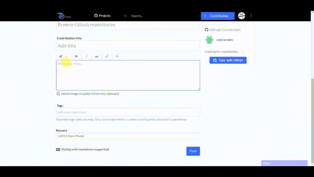
Task: Click the Sync with Github button
Action: click(x=228, y=60)
